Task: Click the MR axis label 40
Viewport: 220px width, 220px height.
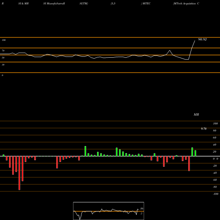Action: pos(215,145)
